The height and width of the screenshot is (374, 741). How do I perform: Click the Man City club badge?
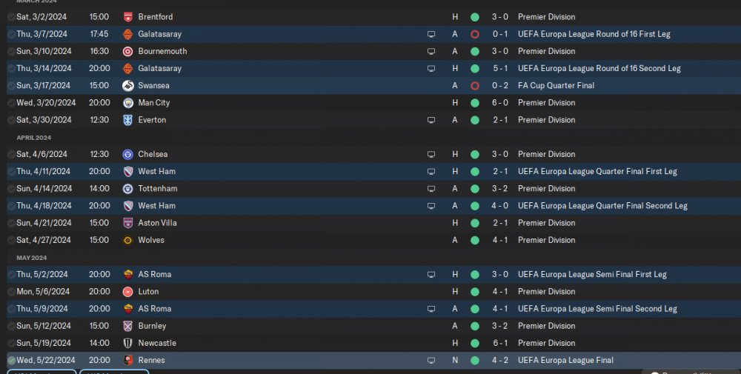pos(127,103)
